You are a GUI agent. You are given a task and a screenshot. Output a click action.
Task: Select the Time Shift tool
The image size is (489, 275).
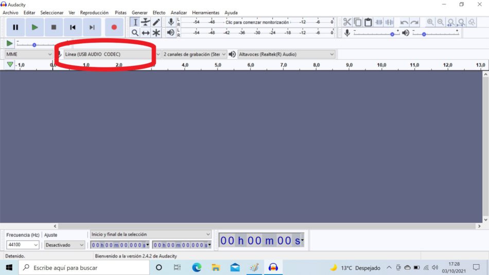point(146,33)
